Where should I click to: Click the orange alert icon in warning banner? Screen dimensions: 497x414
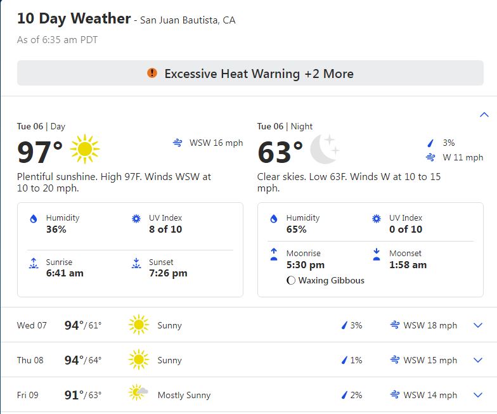tap(152, 74)
